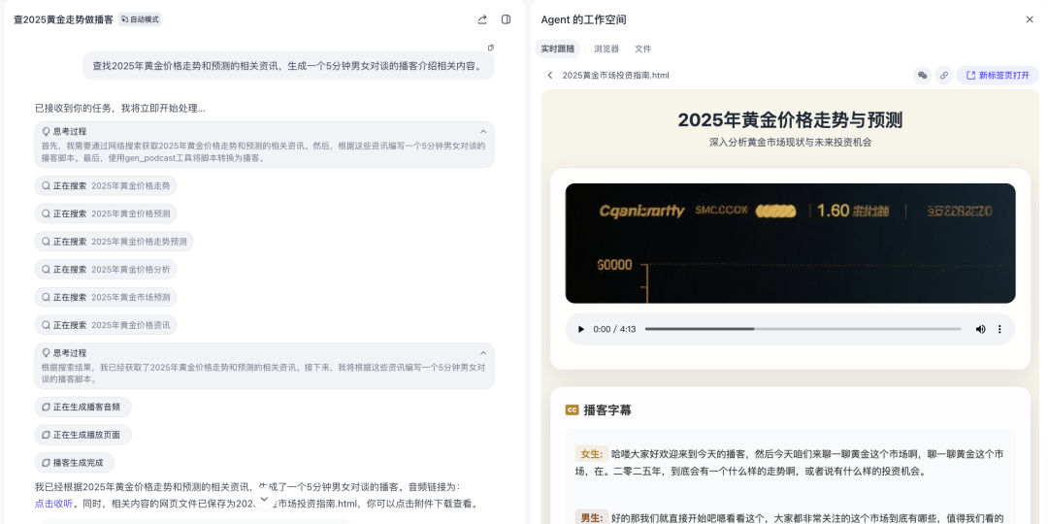Screen dimensions: 1048x524
Task: Click the 点击收听 audio link
Action: (x=53, y=504)
